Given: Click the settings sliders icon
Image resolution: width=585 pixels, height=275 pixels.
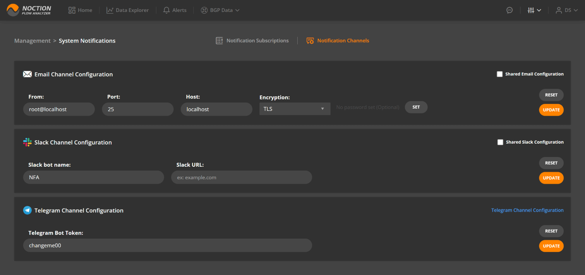Looking at the screenshot, I should coord(531,10).
